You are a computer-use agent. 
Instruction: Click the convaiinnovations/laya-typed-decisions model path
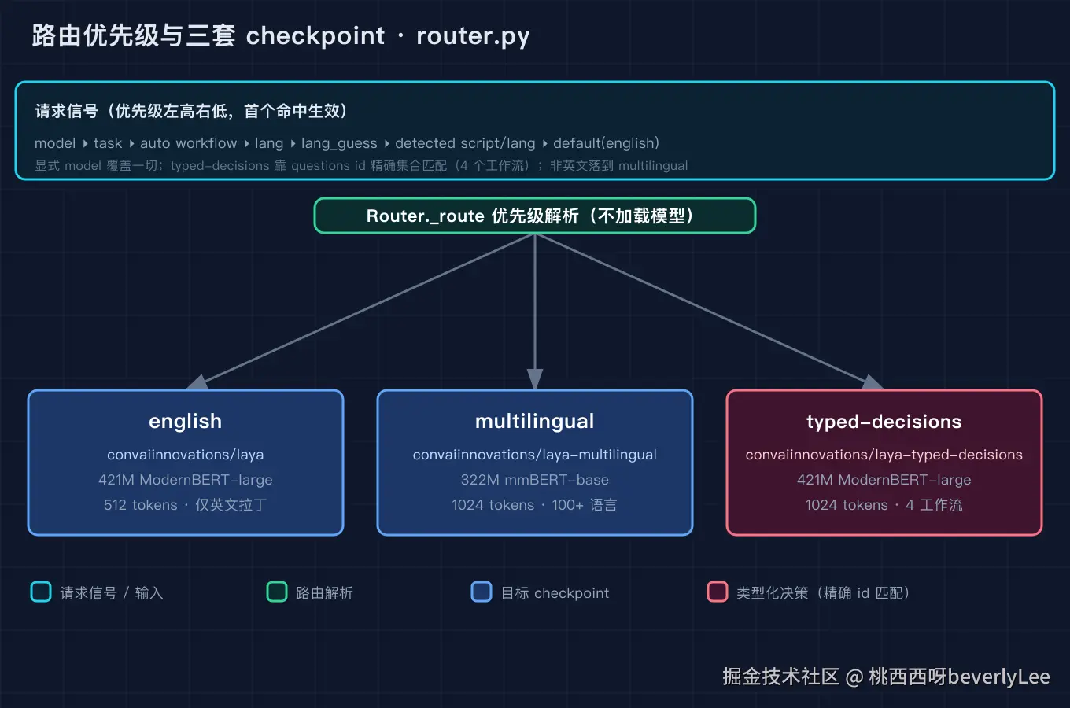pyautogui.click(x=884, y=455)
